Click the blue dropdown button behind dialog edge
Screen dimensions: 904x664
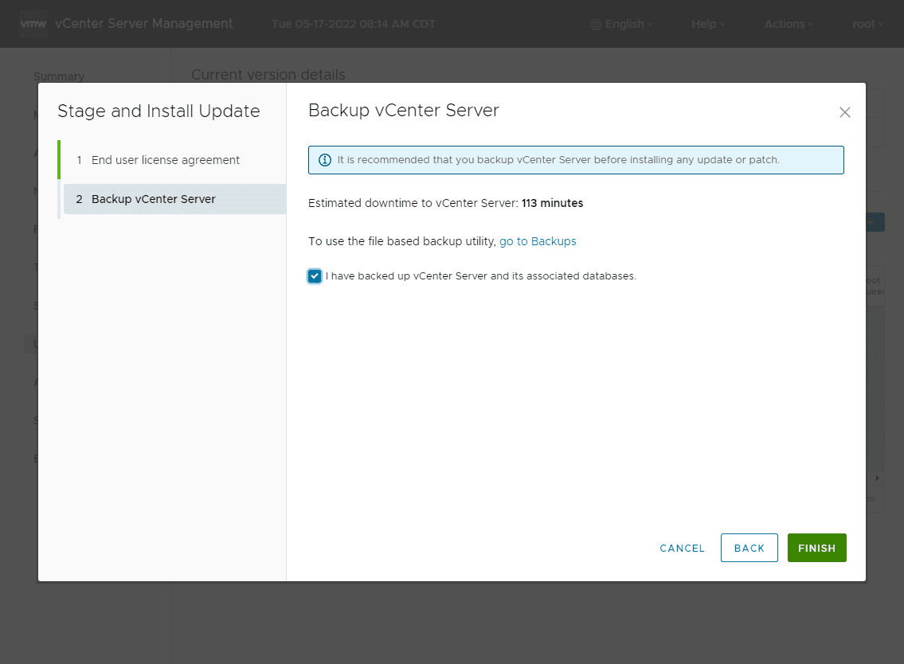tap(875, 222)
